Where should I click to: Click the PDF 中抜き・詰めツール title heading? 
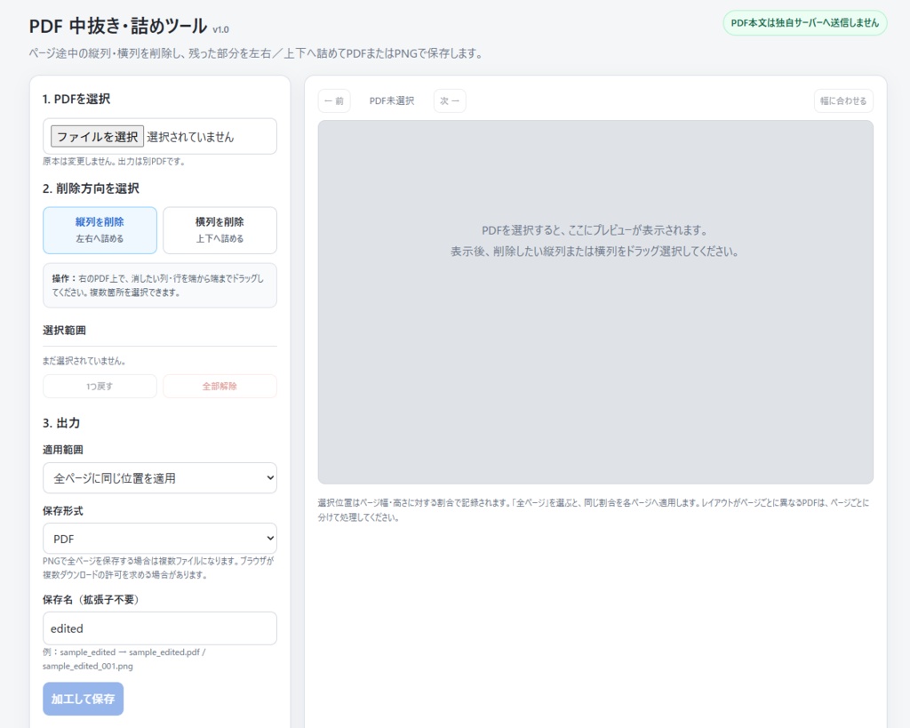coord(118,26)
